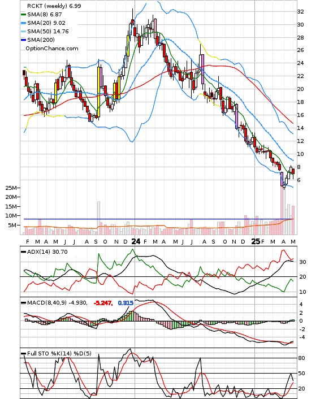The width and height of the screenshot is (320, 399).
Task: Click the bold 24 year marker
Action: pos(136,241)
